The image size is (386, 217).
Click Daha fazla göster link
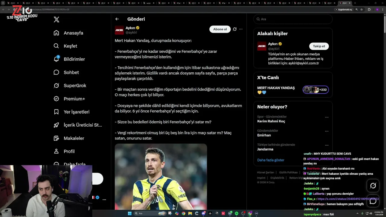271,160
